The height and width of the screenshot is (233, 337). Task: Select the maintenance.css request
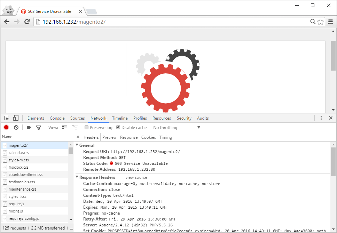(x=34, y=189)
